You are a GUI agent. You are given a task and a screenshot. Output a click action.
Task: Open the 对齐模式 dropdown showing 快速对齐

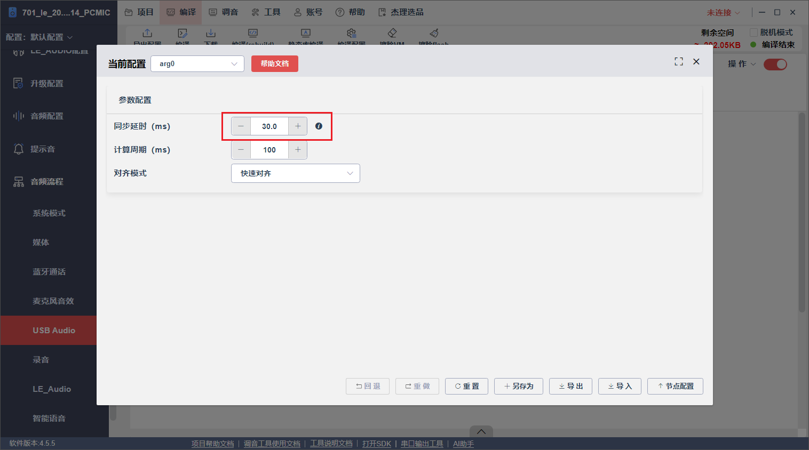(x=296, y=173)
